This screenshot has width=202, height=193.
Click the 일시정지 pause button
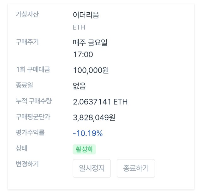click(92, 168)
